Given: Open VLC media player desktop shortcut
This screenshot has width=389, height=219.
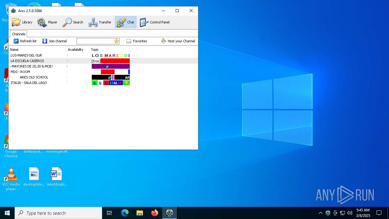Looking at the screenshot, I should pyautogui.click(x=11, y=179).
